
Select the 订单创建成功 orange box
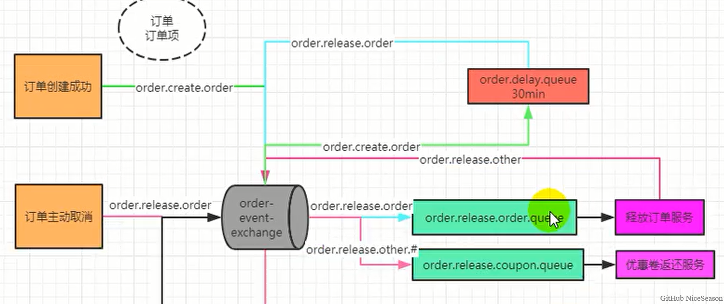click(58, 86)
